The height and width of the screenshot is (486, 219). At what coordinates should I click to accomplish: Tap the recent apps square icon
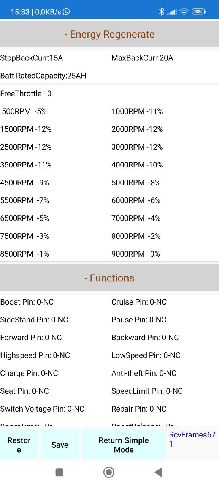click(x=59, y=472)
